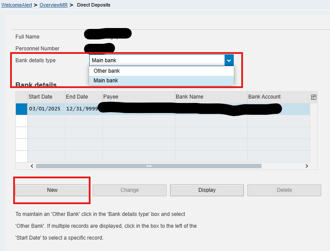The height and width of the screenshot is (251, 330).
Task: Click the Personnel Number label
Action: pos(37,49)
